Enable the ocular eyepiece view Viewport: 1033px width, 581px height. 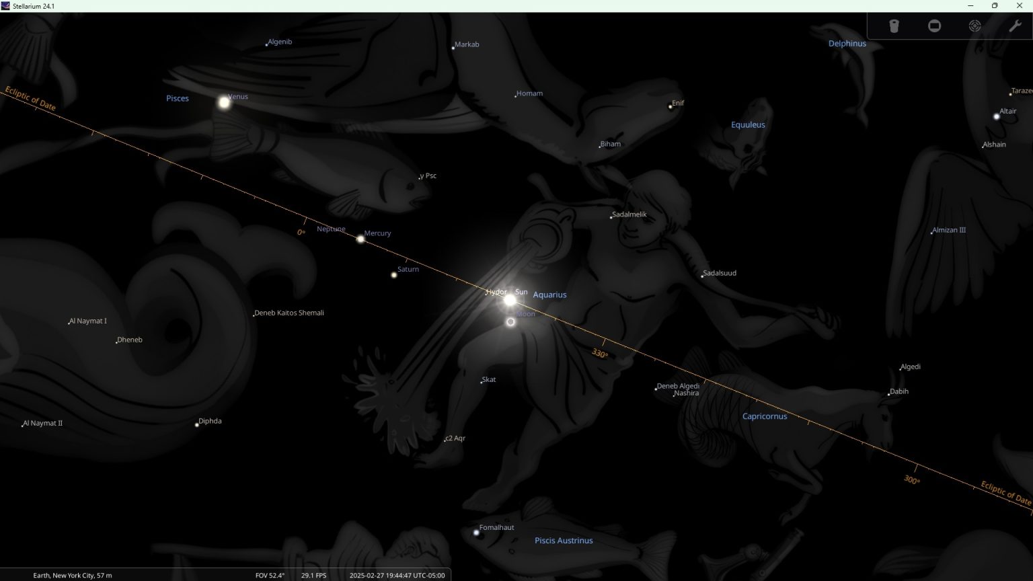coord(894,26)
